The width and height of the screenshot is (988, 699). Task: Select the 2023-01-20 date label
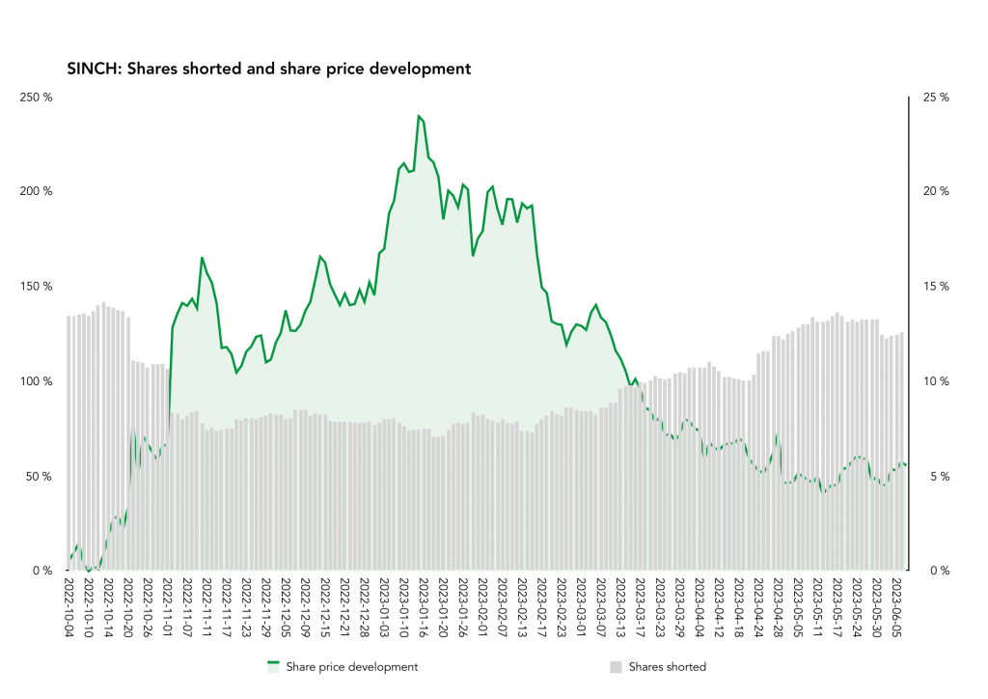pos(444,607)
